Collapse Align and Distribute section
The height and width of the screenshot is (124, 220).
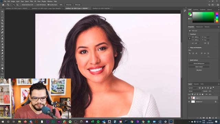[189, 48]
